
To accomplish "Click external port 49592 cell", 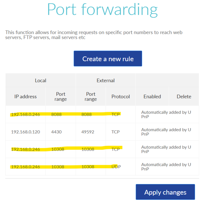I will coord(88,132).
